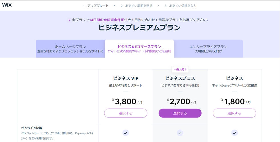The image size is (280, 142).
Task: Go to step 3 お支払い情報を入力
Action: click(180, 5)
